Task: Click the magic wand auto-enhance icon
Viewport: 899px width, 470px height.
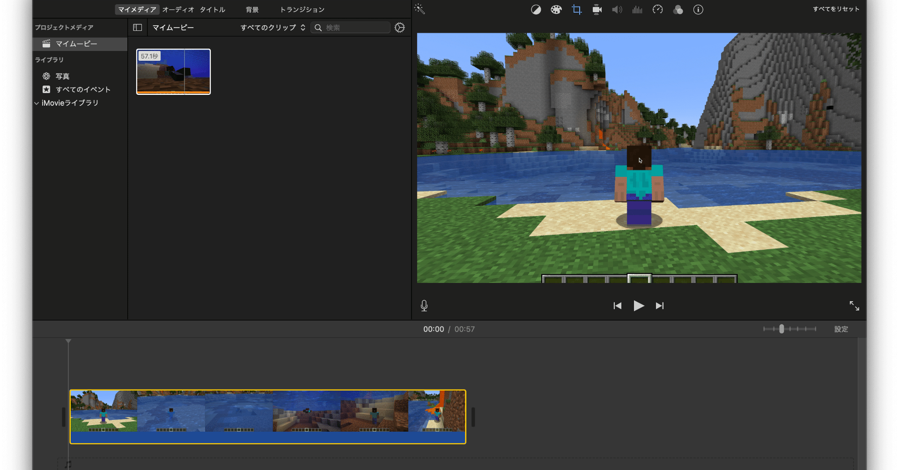Action: point(420,9)
